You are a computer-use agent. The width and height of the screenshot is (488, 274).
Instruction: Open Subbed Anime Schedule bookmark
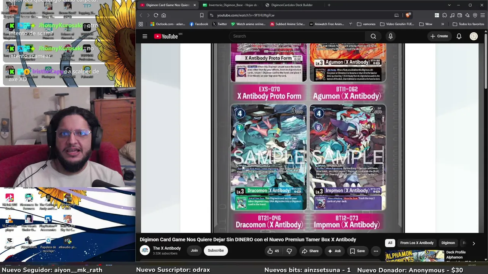(x=287, y=24)
